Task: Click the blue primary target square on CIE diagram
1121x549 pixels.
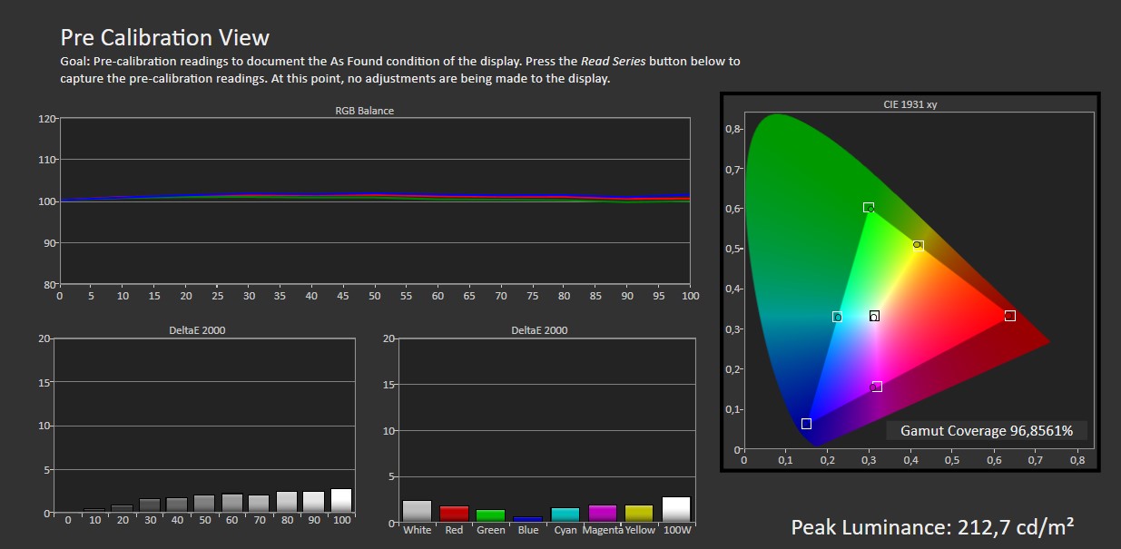Action: click(x=806, y=424)
